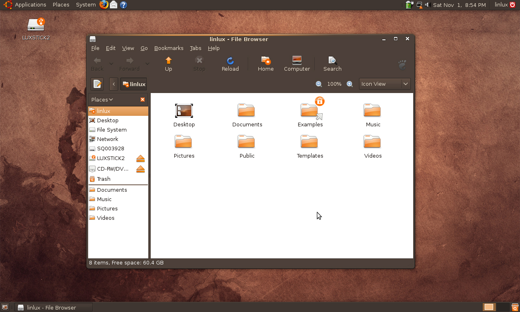The width and height of the screenshot is (520, 312).
Task: Open Documents bookmark in sidebar
Action: (x=118, y=190)
